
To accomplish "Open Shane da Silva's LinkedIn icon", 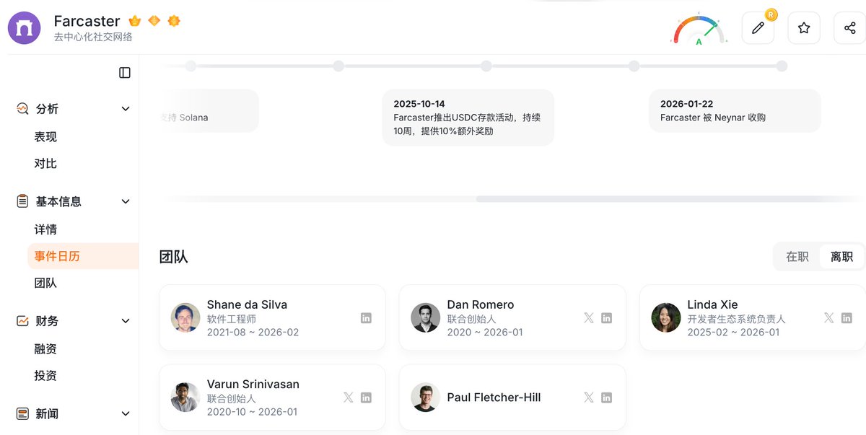I will point(366,318).
